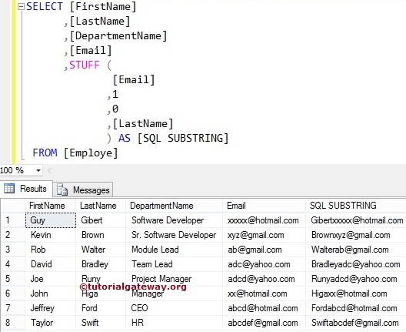Screen dimensions: 406x332
Task: Click the Module Lead cell
Action: pyautogui.click(x=175, y=250)
